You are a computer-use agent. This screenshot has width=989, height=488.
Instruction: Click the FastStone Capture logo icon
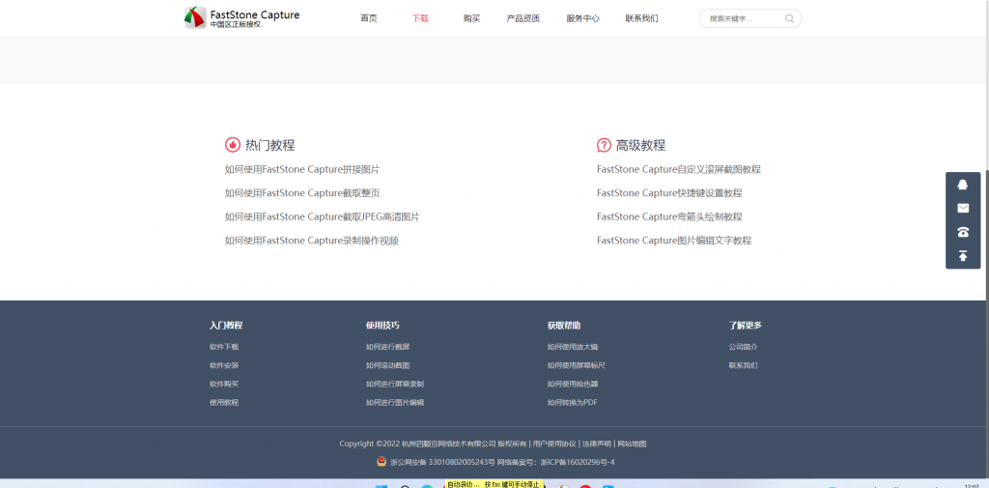click(x=195, y=17)
